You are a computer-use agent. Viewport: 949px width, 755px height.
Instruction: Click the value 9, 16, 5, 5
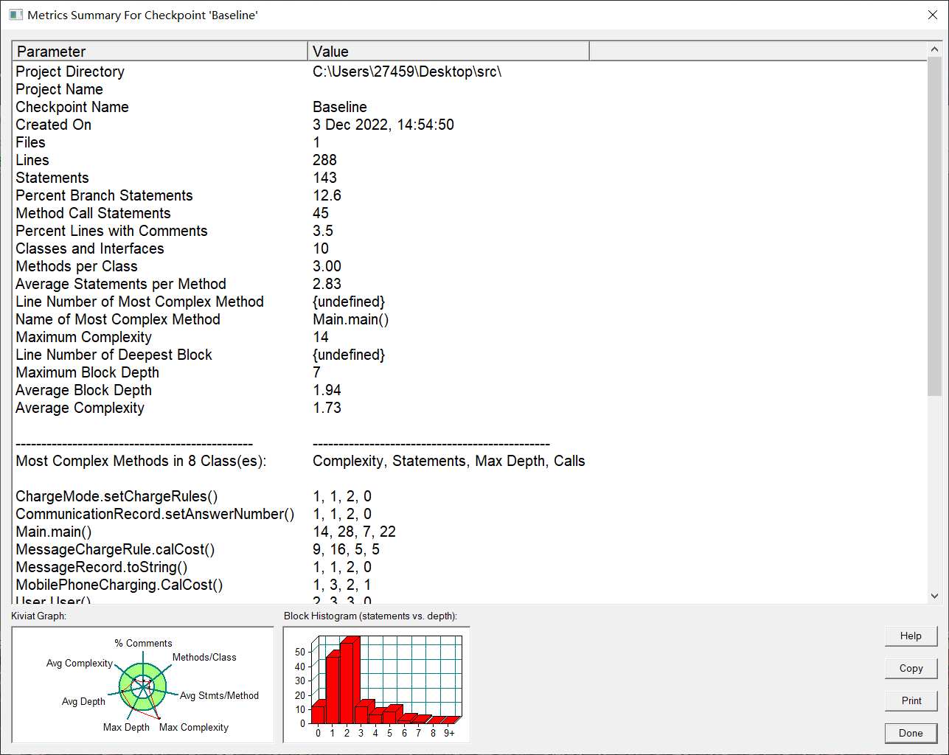tap(346, 549)
